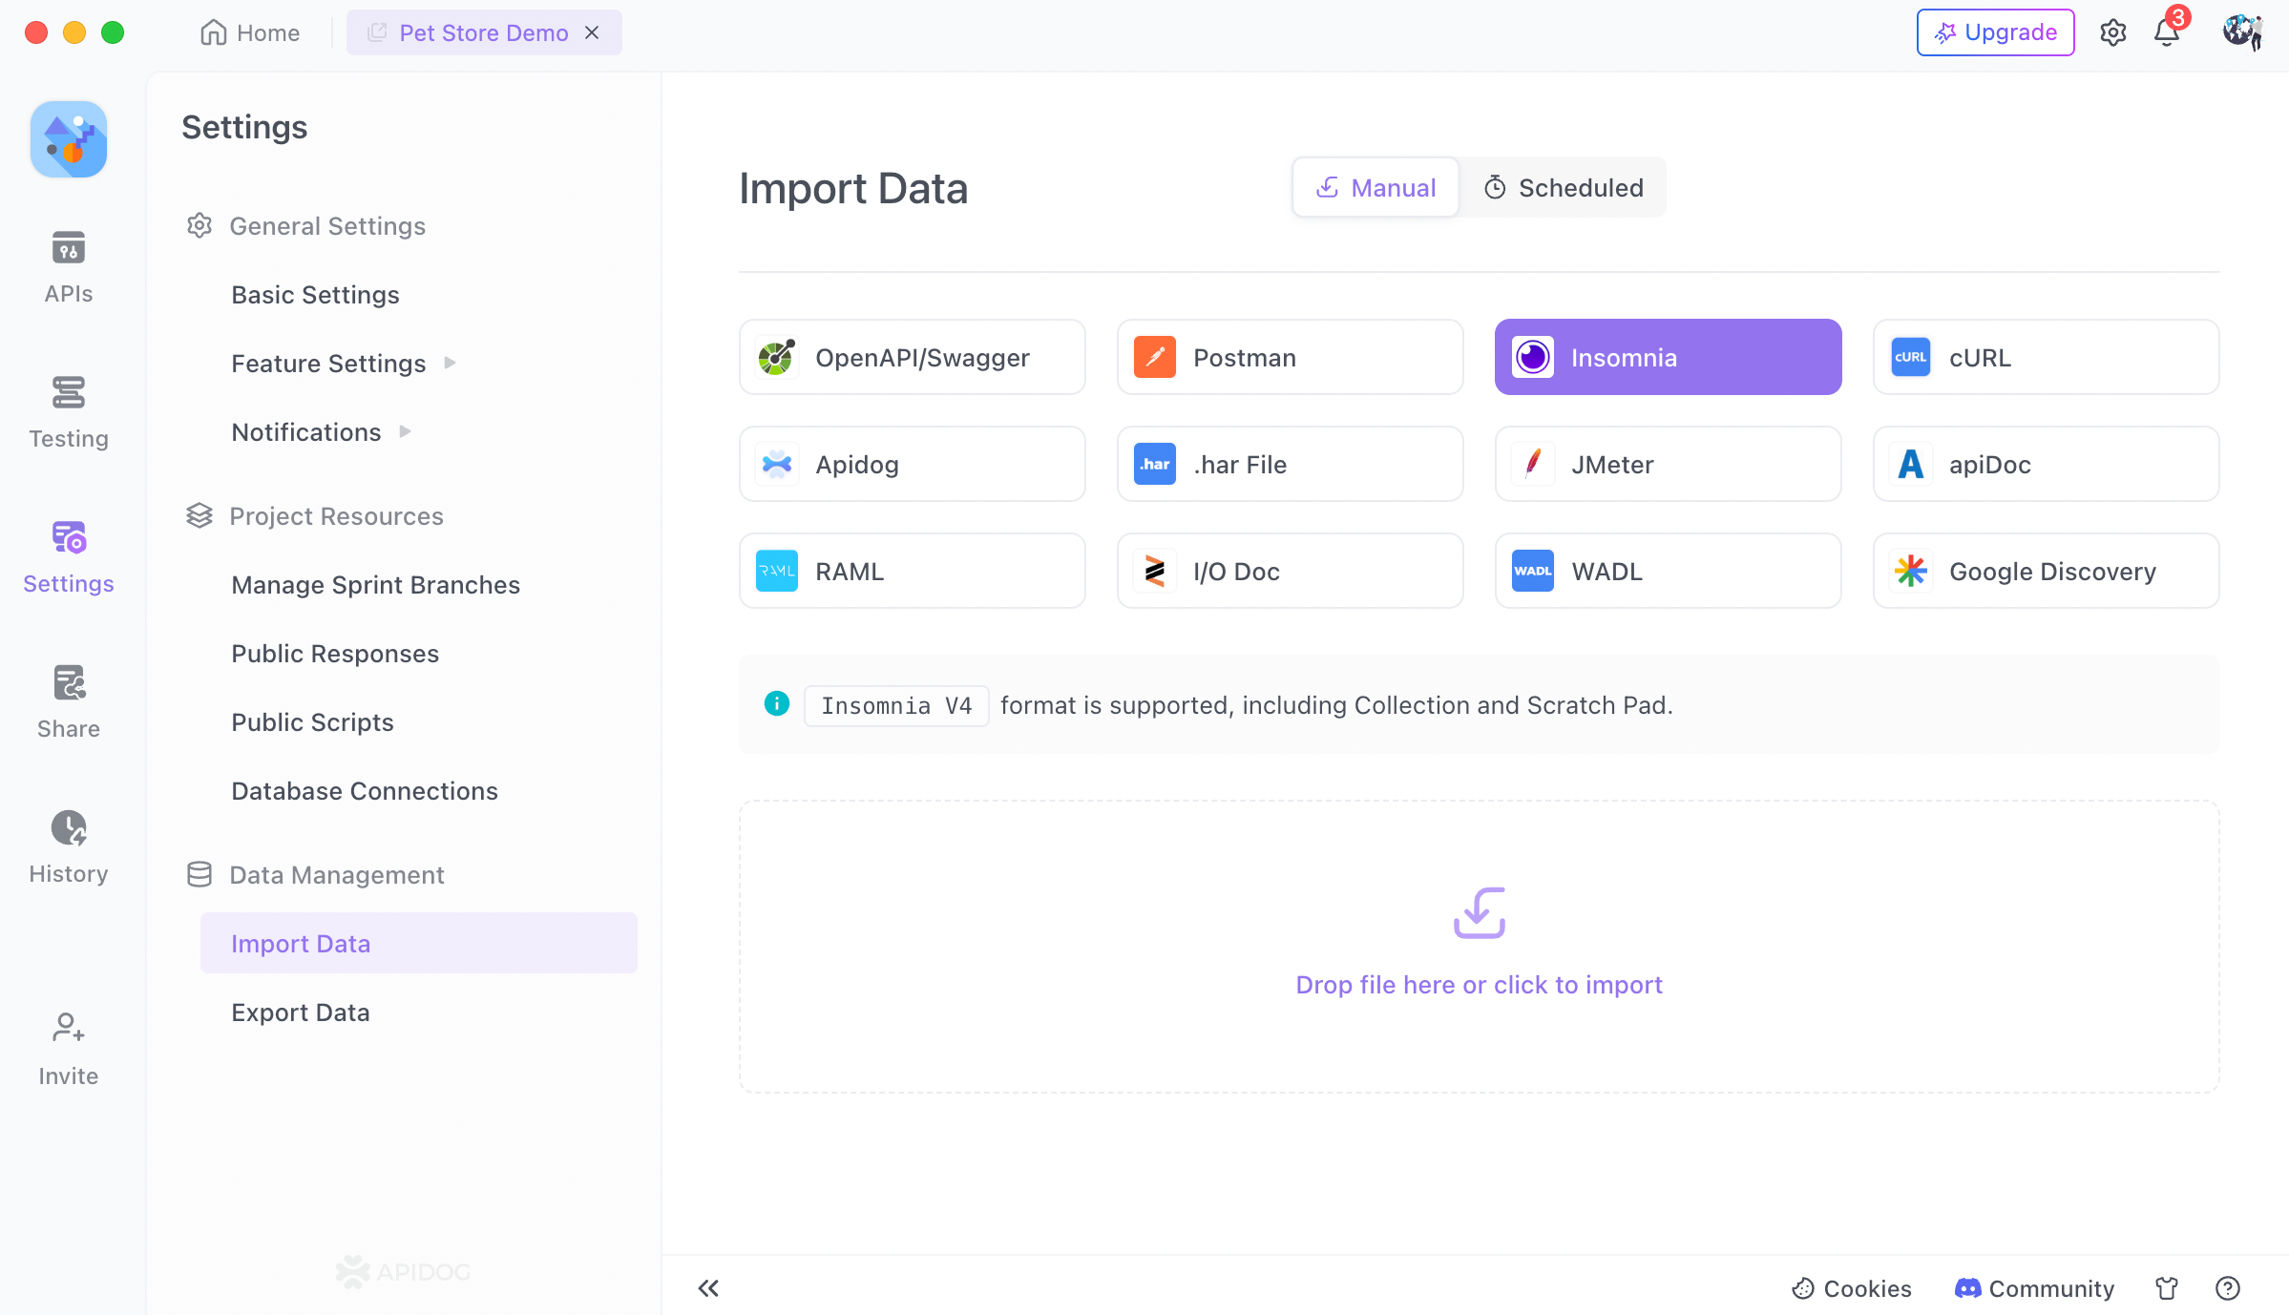Open the user avatar menu
2289x1315 pixels.
click(x=2241, y=32)
